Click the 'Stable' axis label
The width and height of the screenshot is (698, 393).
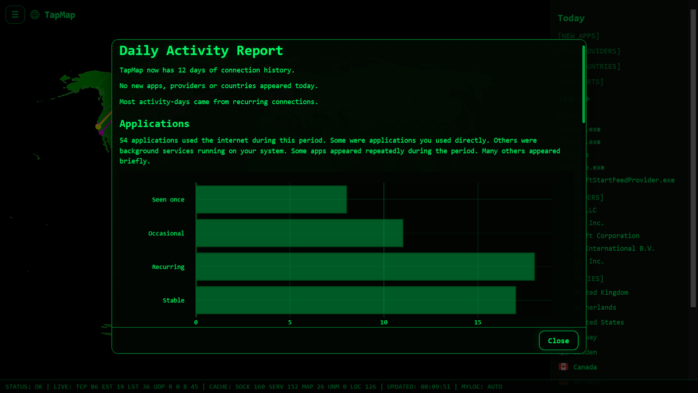(174, 300)
